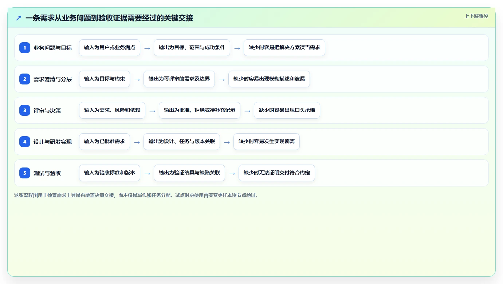503x284 pixels.
Task: Select the step 3 number badge
Action: pos(25,110)
